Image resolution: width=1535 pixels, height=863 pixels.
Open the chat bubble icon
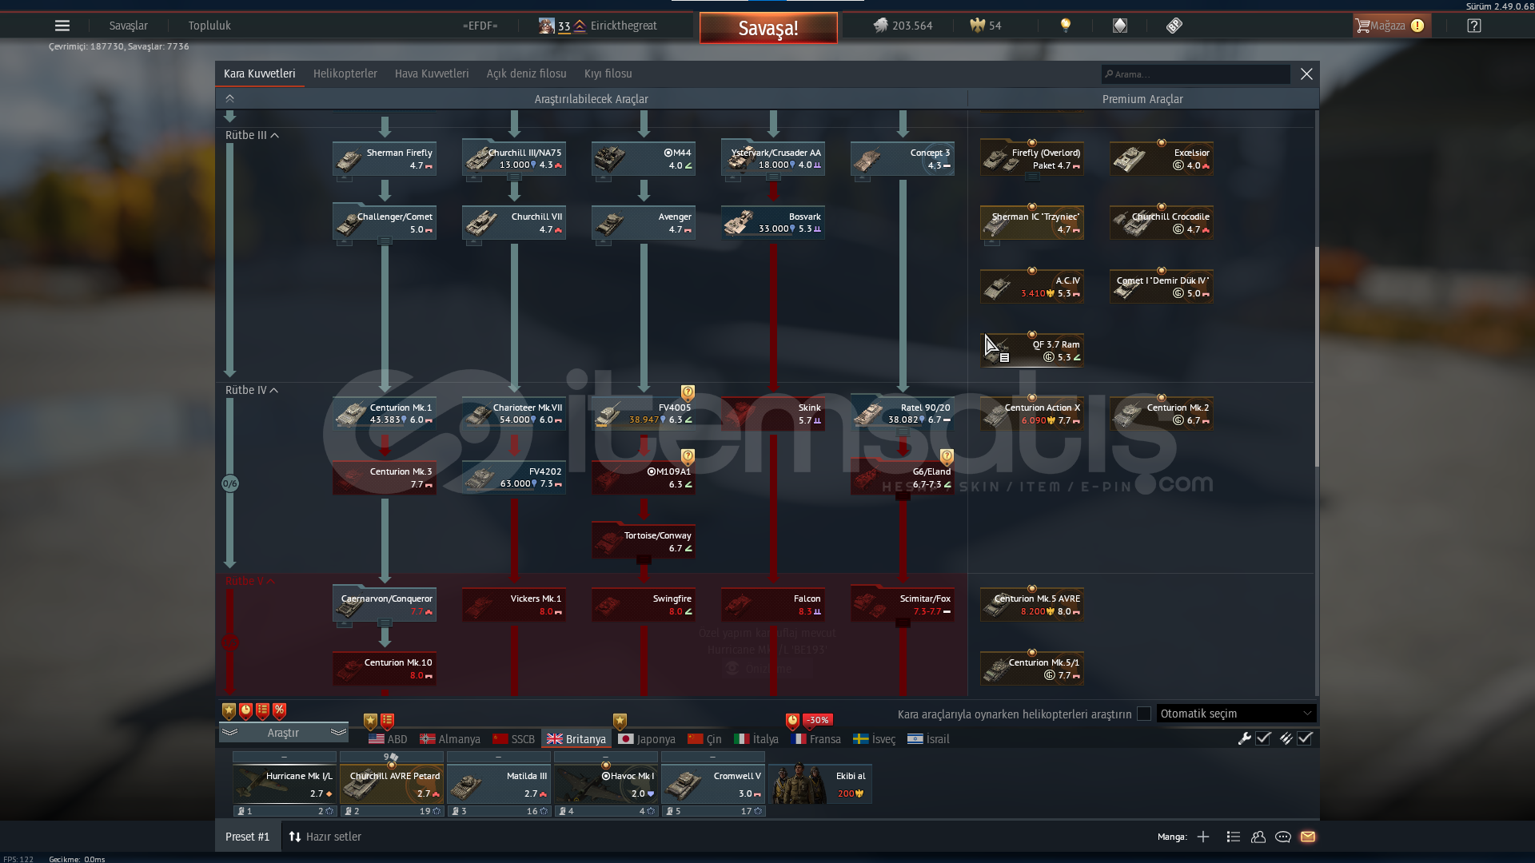[x=1283, y=837]
